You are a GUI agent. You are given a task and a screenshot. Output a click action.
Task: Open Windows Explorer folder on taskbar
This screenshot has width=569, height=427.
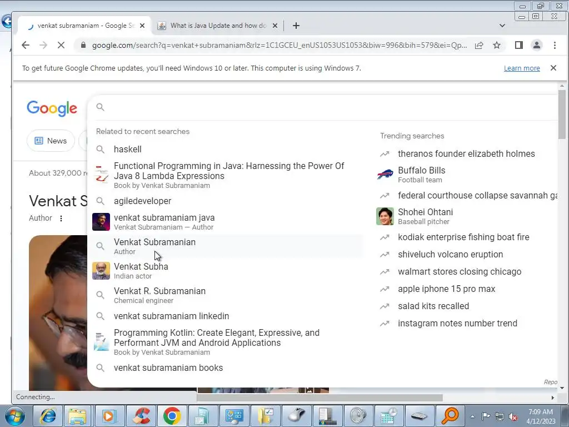77,416
